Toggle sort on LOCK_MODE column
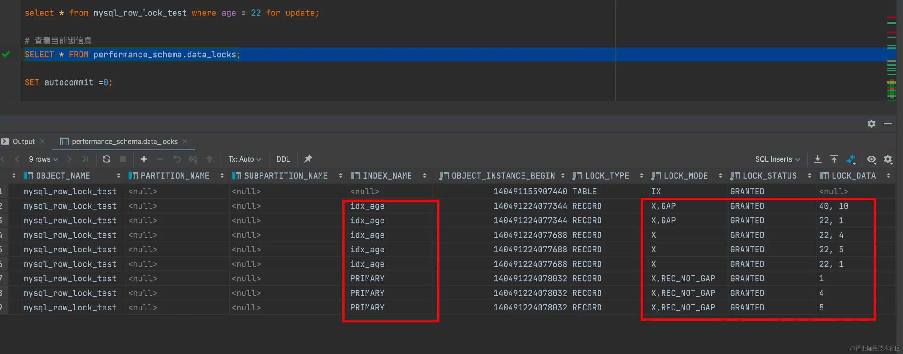Viewport: 903px width, 354px height. coord(720,176)
